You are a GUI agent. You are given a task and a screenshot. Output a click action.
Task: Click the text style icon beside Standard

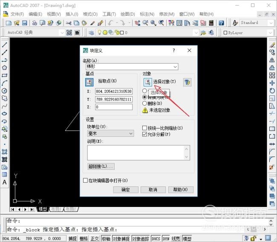235,23
